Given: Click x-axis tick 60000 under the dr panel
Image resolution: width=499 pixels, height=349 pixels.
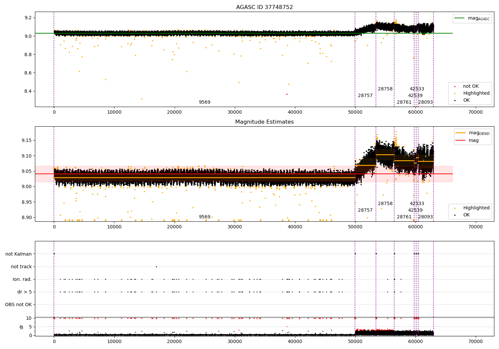Looking at the screenshot, I should pos(415,341).
